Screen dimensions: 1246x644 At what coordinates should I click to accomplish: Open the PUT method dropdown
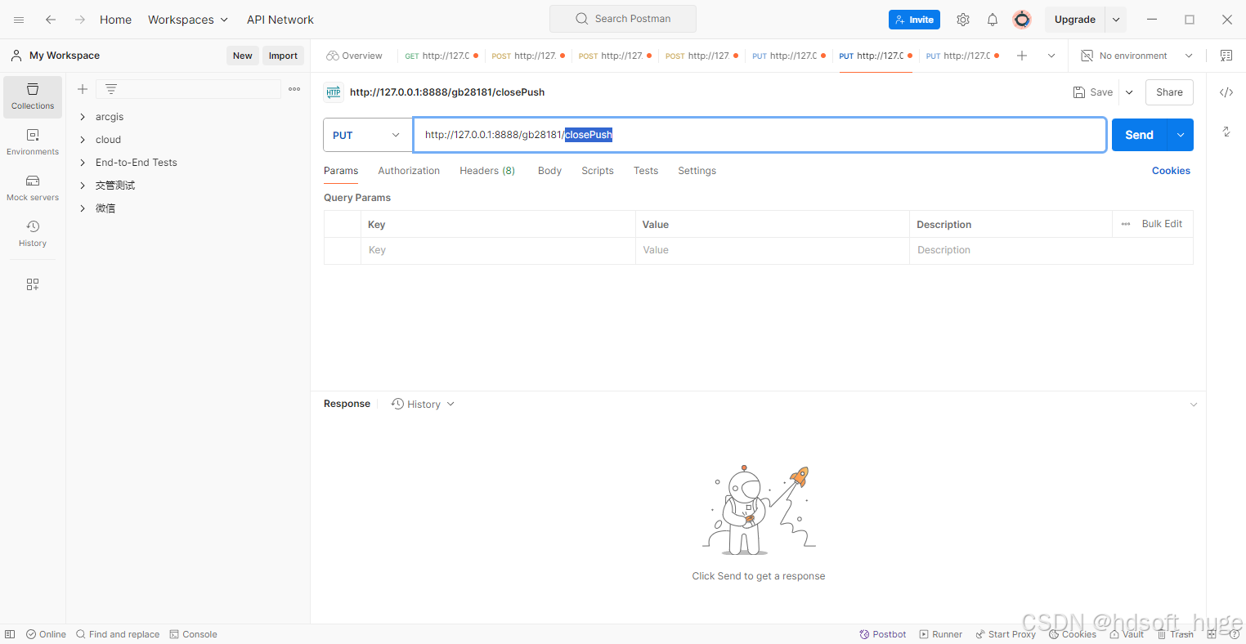[x=367, y=135]
